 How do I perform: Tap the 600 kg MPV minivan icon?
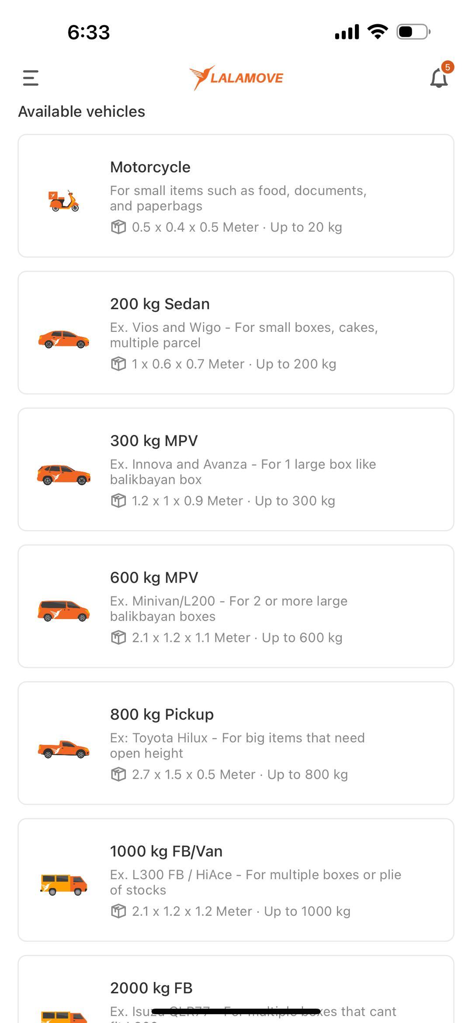[64, 611]
